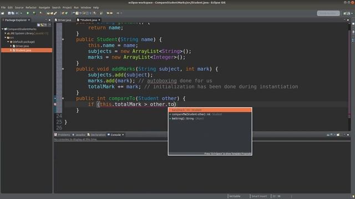Click the Smart Insert status bar entry
The width and height of the screenshot is (355, 199).
click(259, 196)
